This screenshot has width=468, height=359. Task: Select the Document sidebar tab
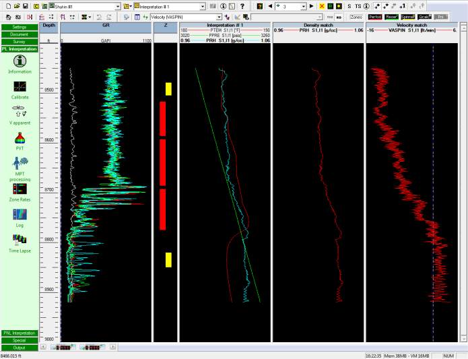(x=20, y=34)
